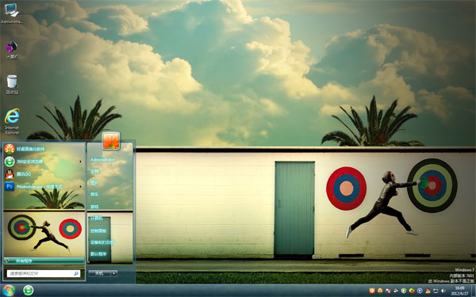Screen dimensions: 476x297
Task: Open 腾讯QQ from the start menu
Action: (x=44, y=174)
